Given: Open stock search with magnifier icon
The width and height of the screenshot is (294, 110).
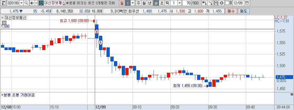Looking at the screenshot, I should [x=26, y=3].
